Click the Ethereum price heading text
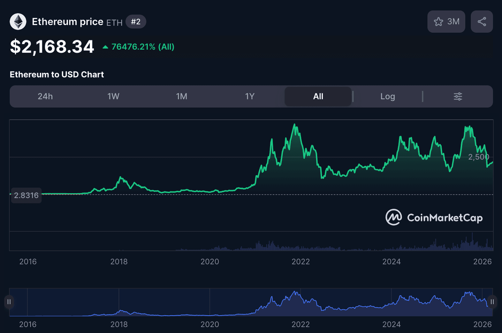Image resolution: width=502 pixels, height=333 pixels. pyautogui.click(x=68, y=22)
